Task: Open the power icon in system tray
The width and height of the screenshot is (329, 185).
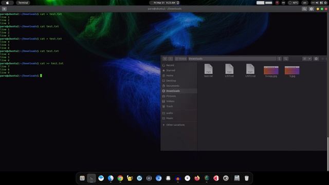Action: click(325, 3)
